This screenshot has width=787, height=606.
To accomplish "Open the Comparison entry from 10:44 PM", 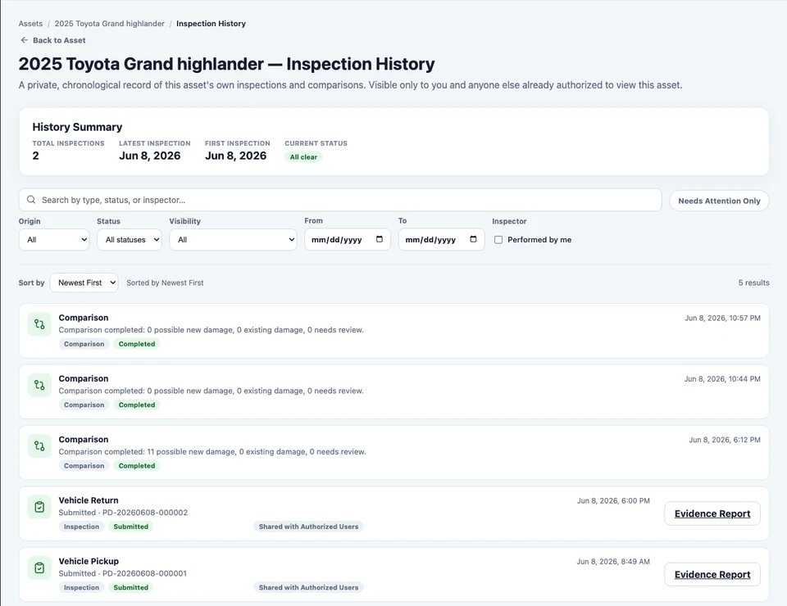I will [x=394, y=391].
